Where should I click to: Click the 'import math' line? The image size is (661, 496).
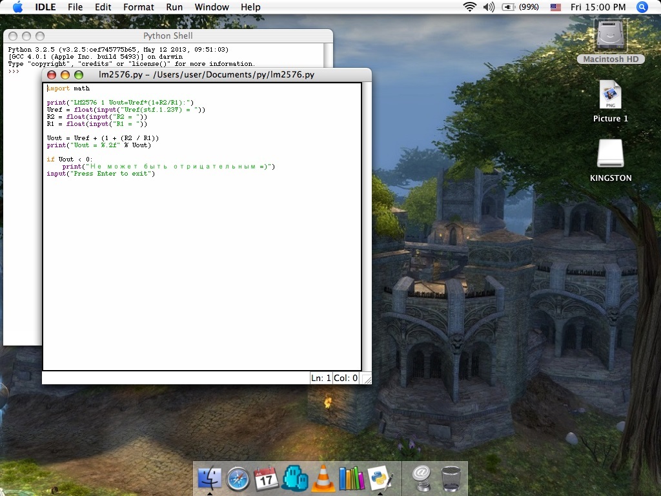point(68,88)
